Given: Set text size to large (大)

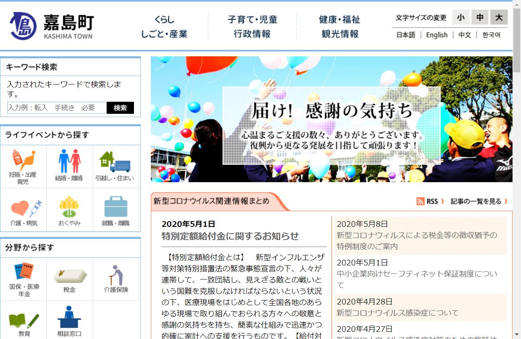Looking at the screenshot, I should [x=499, y=17].
